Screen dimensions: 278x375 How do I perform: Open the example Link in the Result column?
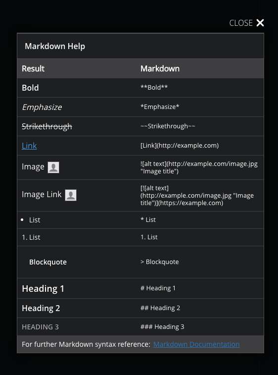click(29, 146)
